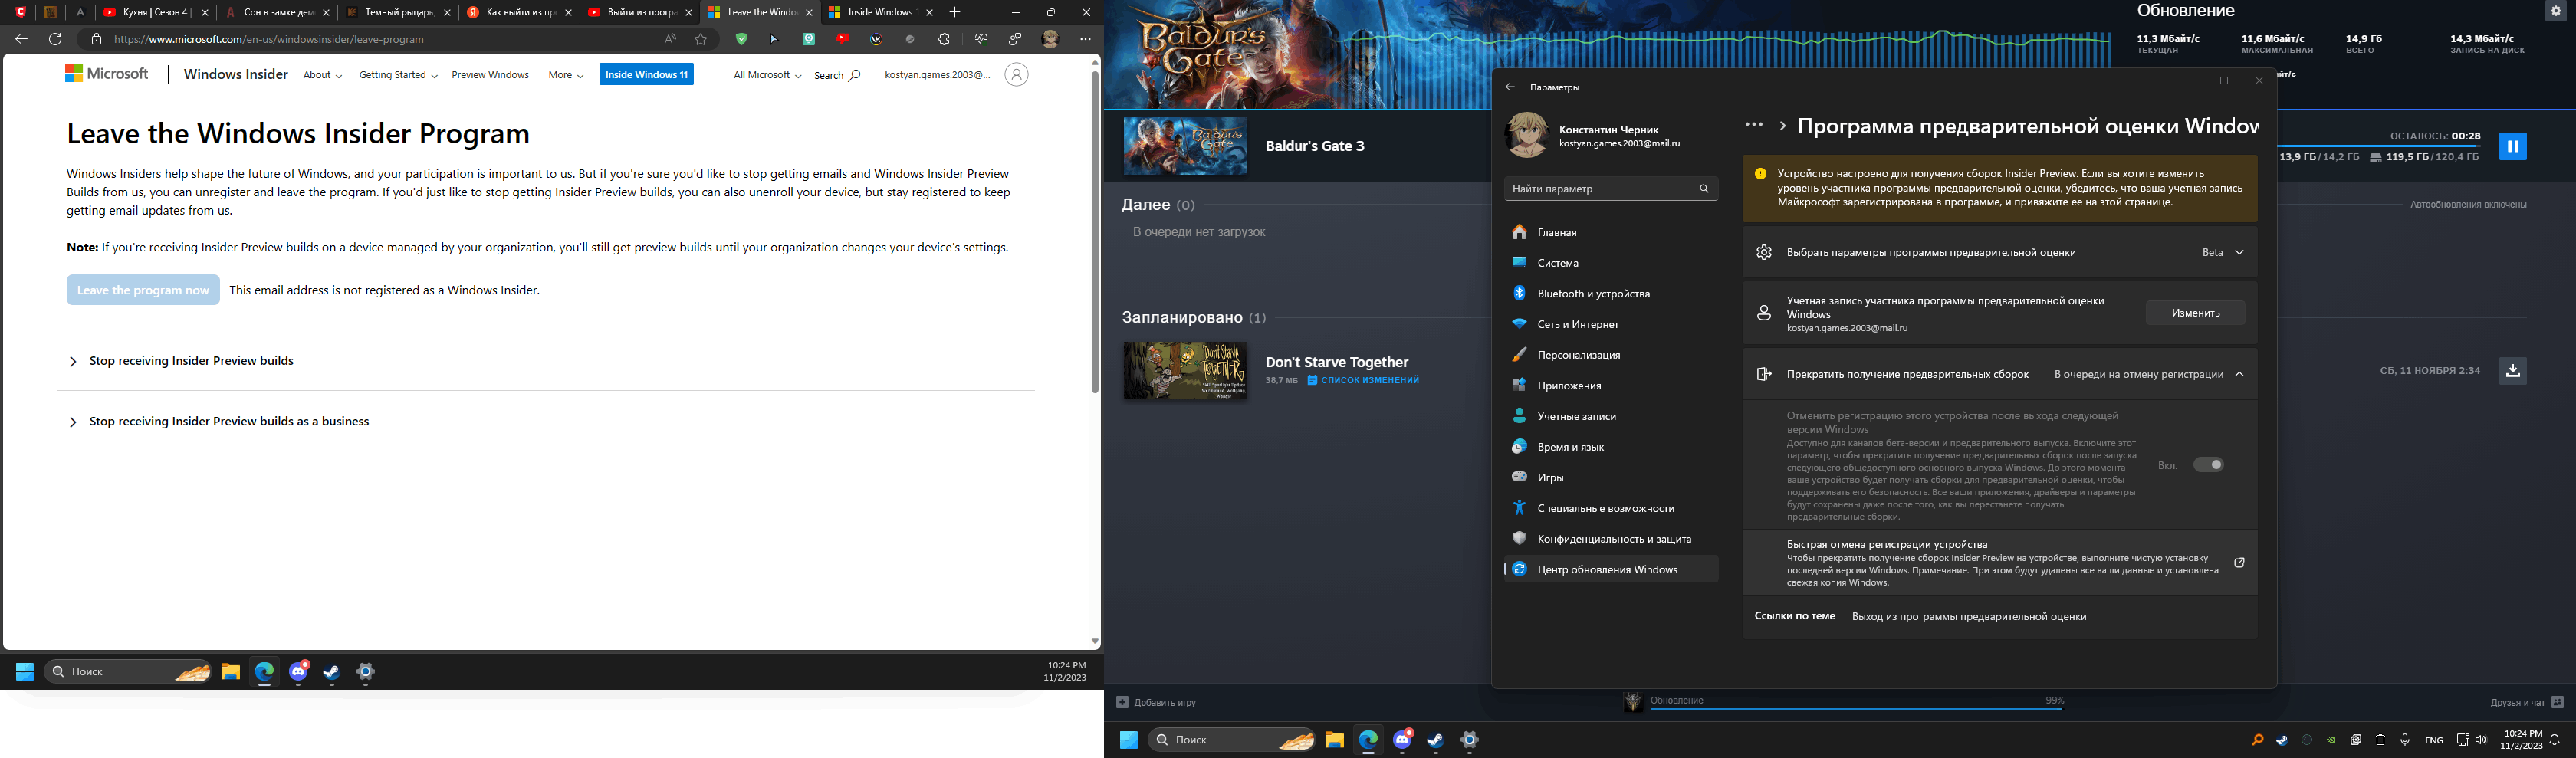
Task: Switch to the Inside Windows tab
Action: [x=880, y=13]
